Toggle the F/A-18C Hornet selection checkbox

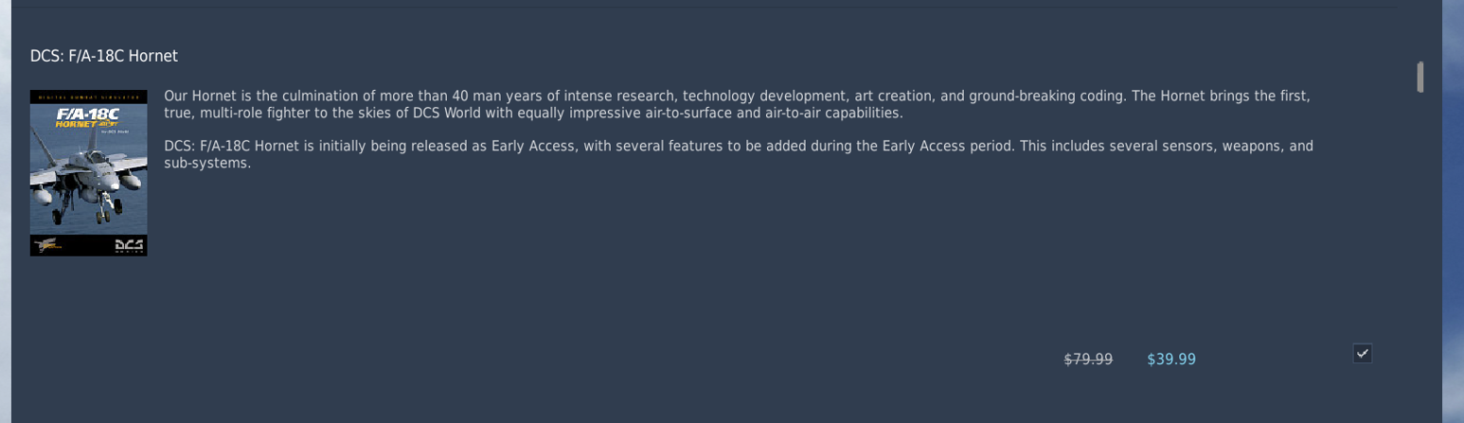pyautogui.click(x=1363, y=353)
